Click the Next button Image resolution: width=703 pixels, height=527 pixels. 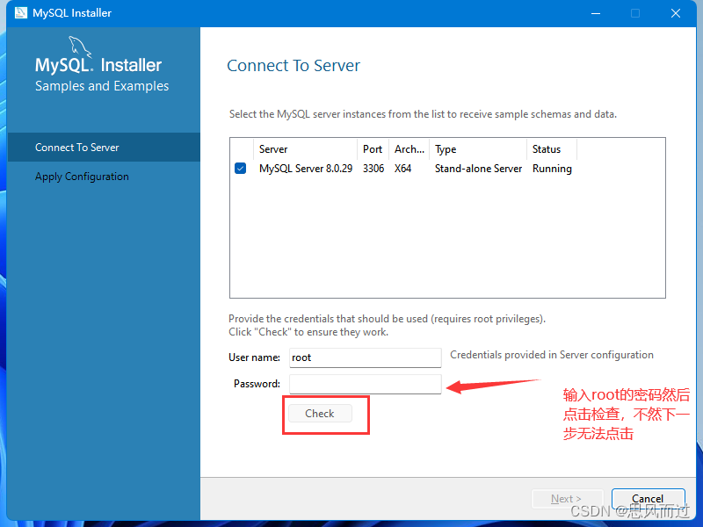point(566,499)
